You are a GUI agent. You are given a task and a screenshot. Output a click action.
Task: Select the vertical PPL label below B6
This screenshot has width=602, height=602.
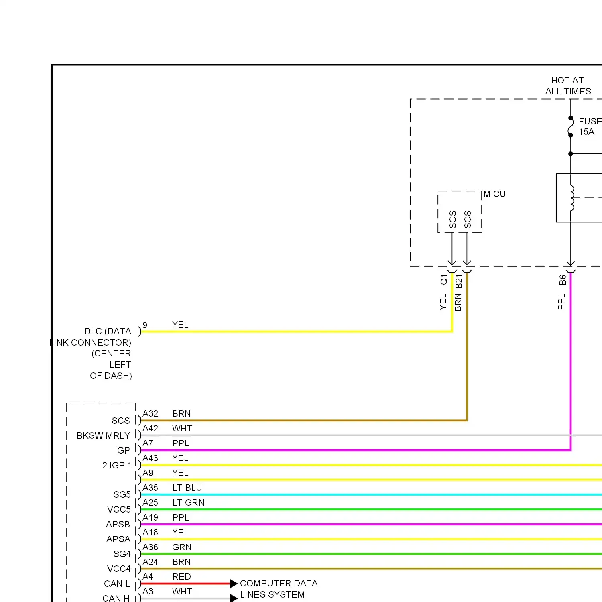[x=561, y=302]
